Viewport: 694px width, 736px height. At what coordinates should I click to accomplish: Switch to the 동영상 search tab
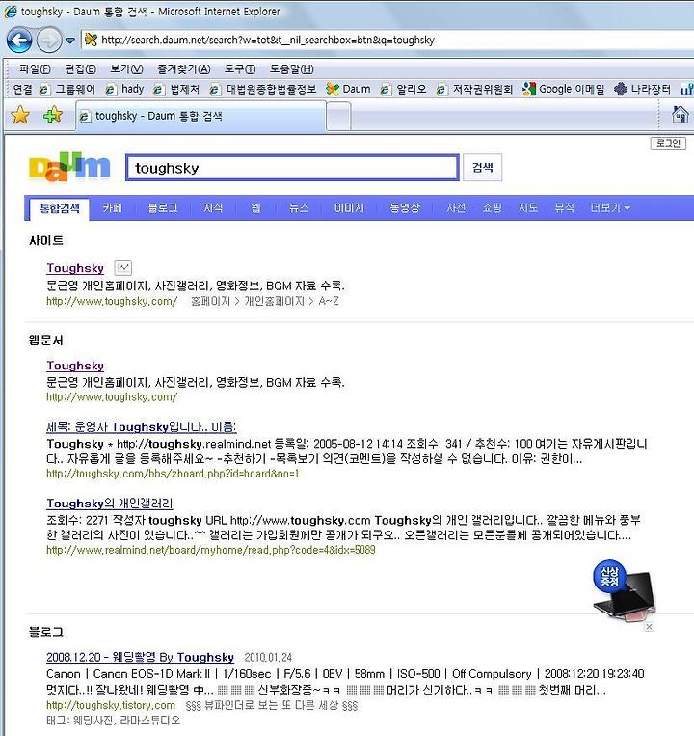405,208
